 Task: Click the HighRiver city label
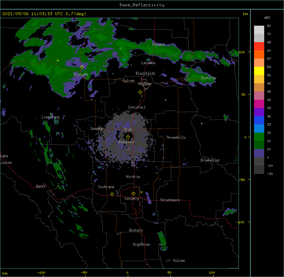142,244
